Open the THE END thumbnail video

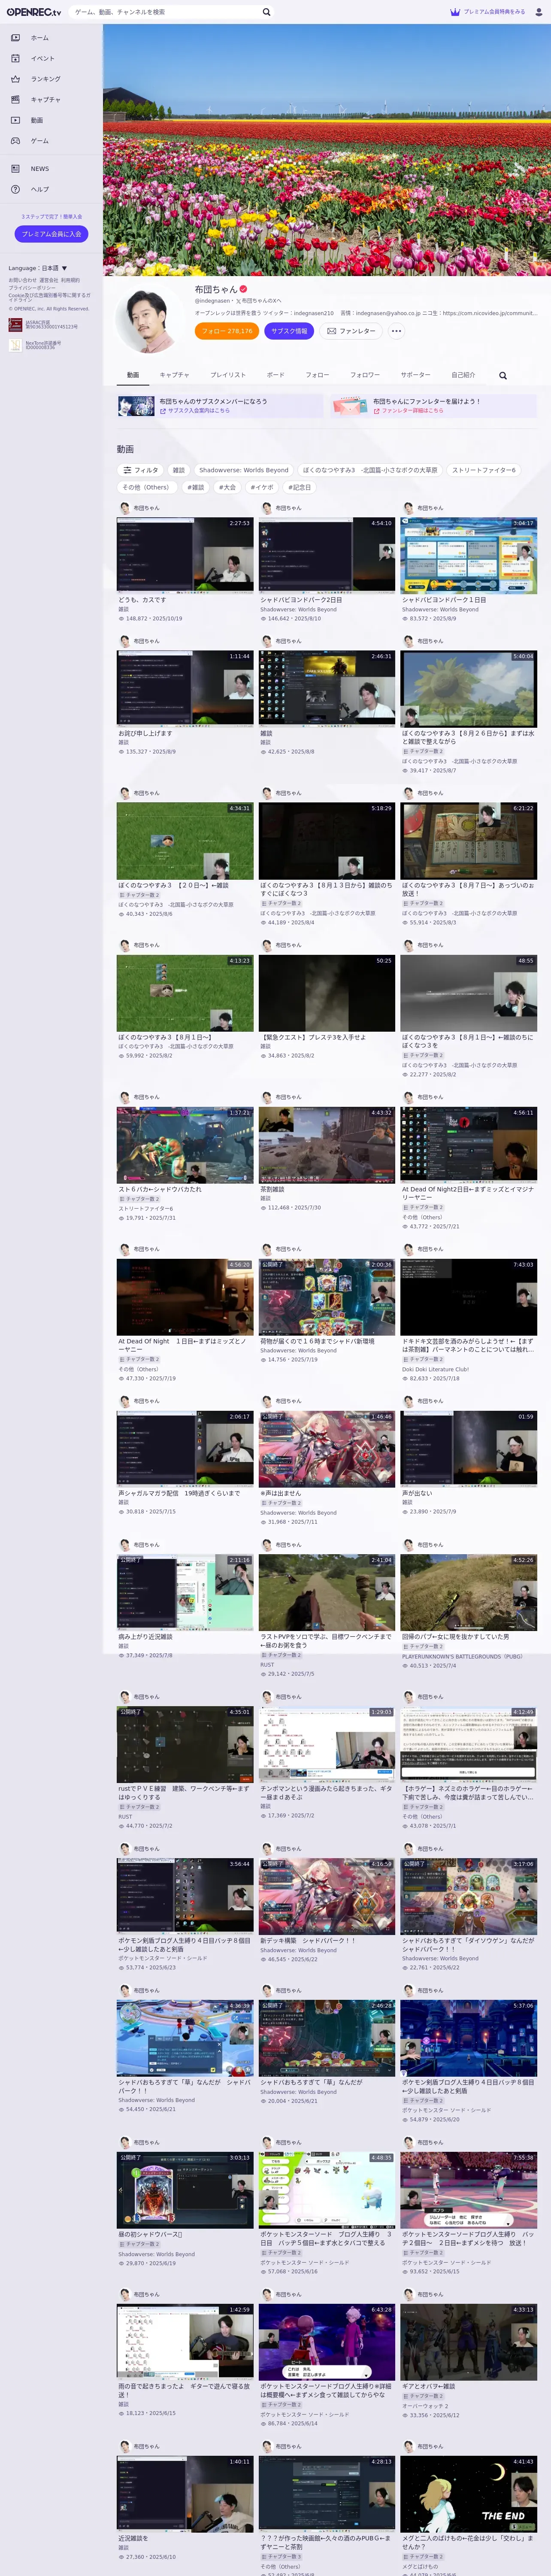[469, 2494]
